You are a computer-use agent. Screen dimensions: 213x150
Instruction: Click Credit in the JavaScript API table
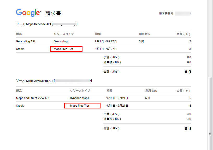pyautogui.click(x=20, y=106)
